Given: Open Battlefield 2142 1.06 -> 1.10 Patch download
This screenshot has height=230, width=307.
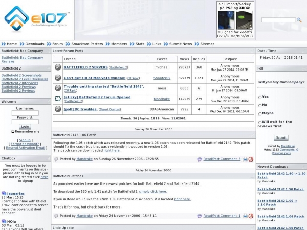Looking at the screenshot, I should coord(277,203).
